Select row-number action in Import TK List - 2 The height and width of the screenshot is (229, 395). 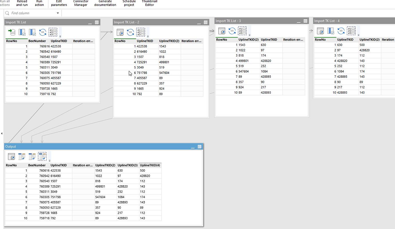tap(141, 32)
